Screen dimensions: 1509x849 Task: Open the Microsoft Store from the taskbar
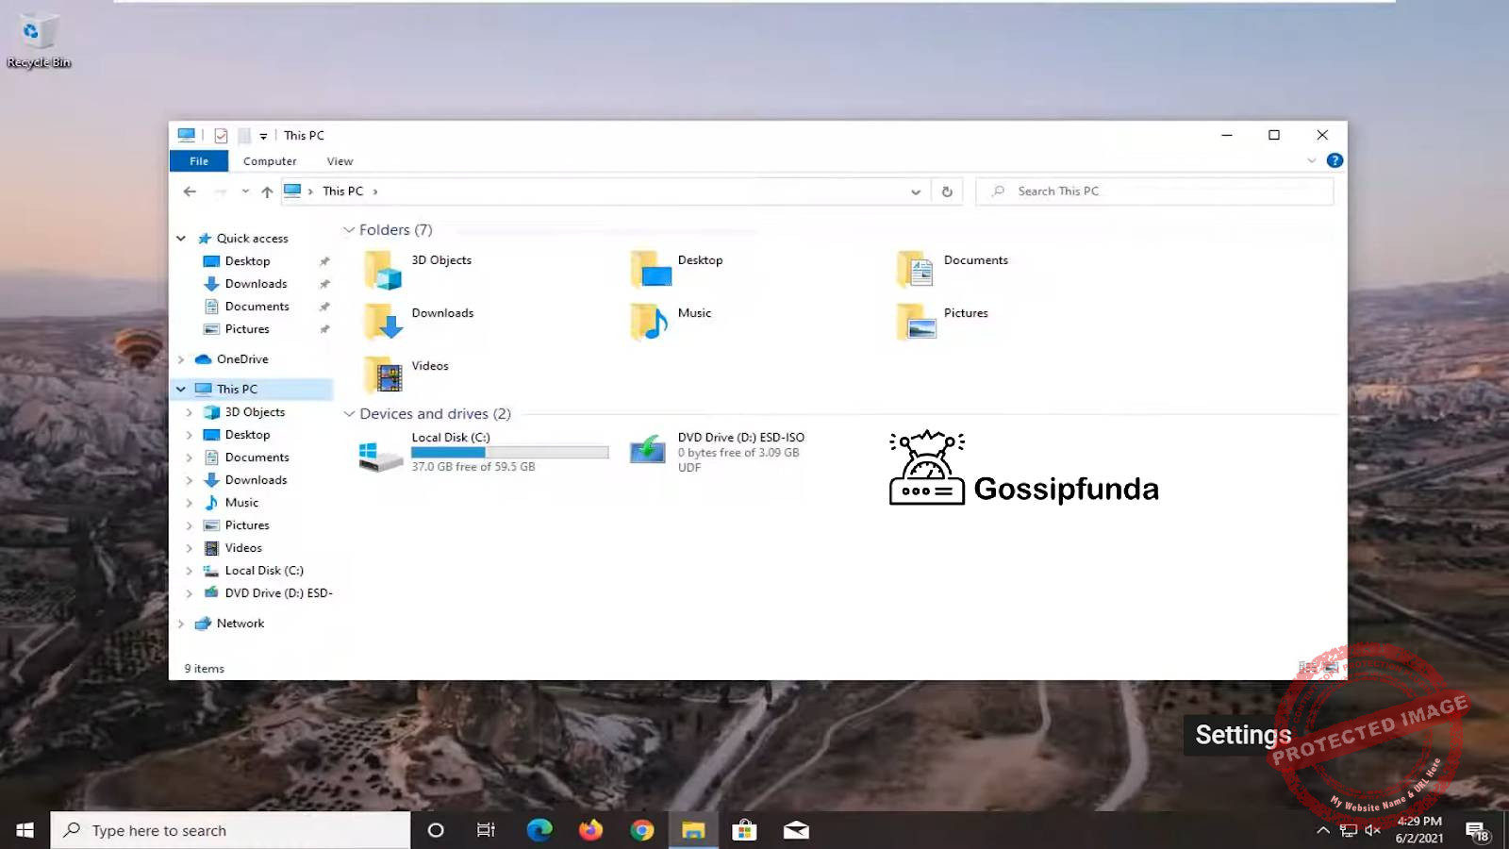(745, 830)
